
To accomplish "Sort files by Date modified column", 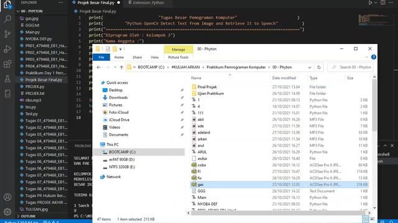I will [x=284, y=78].
